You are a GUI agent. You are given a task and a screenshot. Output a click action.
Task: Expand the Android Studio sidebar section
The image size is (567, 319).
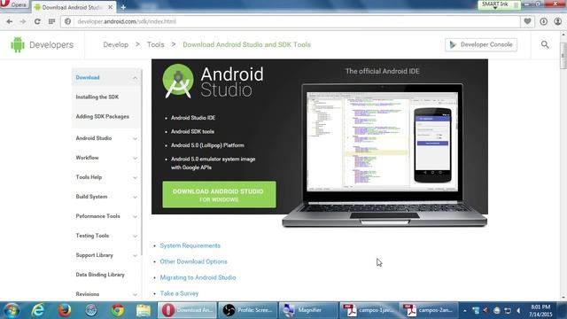[x=135, y=138]
